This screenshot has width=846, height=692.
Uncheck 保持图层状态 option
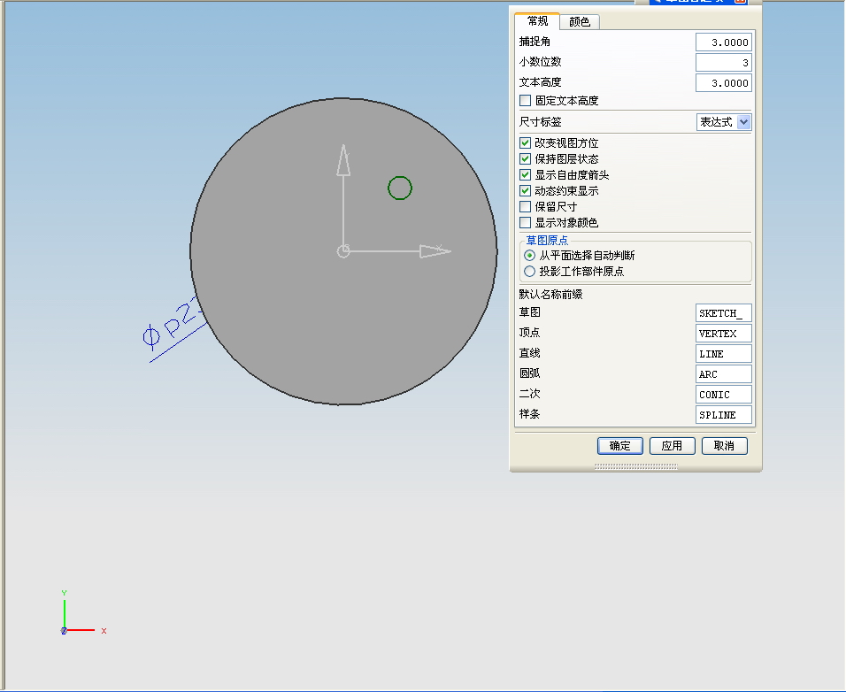pos(525,159)
